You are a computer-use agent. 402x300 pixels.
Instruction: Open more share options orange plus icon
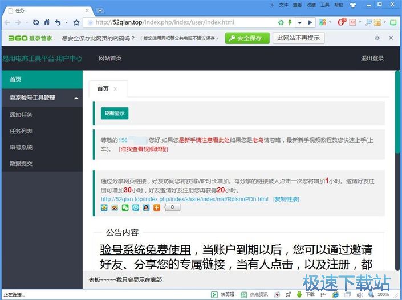[x=157, y=208]
